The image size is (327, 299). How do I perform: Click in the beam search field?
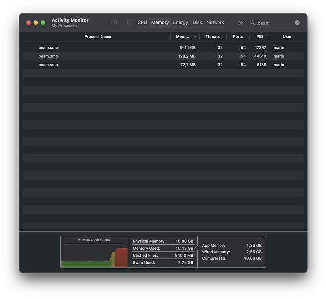click(274, 23)
